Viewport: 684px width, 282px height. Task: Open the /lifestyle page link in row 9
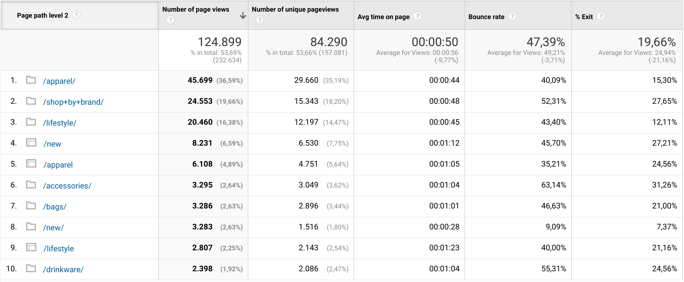click(59, 248)
